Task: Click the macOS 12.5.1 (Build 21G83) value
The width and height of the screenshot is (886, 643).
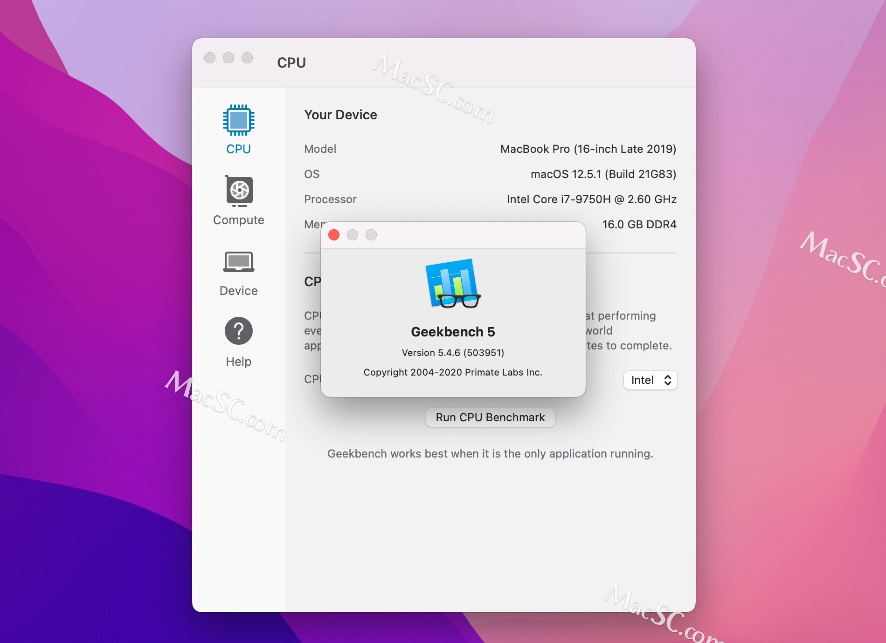Action: coord(603,174)
